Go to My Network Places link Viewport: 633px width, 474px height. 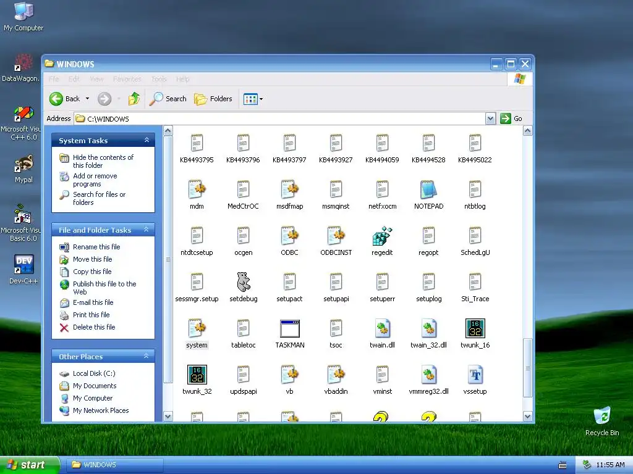point(101,410)
